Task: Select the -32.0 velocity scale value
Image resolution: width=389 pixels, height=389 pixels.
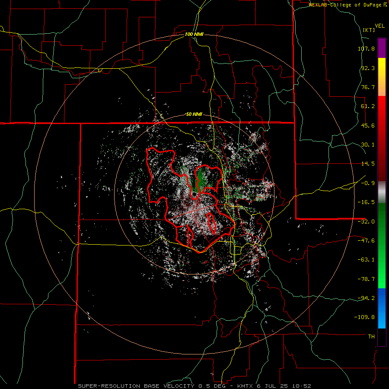Action: [x=366, y=222]
